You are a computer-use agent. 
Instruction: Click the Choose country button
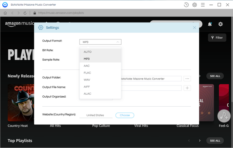pos(125,115)
